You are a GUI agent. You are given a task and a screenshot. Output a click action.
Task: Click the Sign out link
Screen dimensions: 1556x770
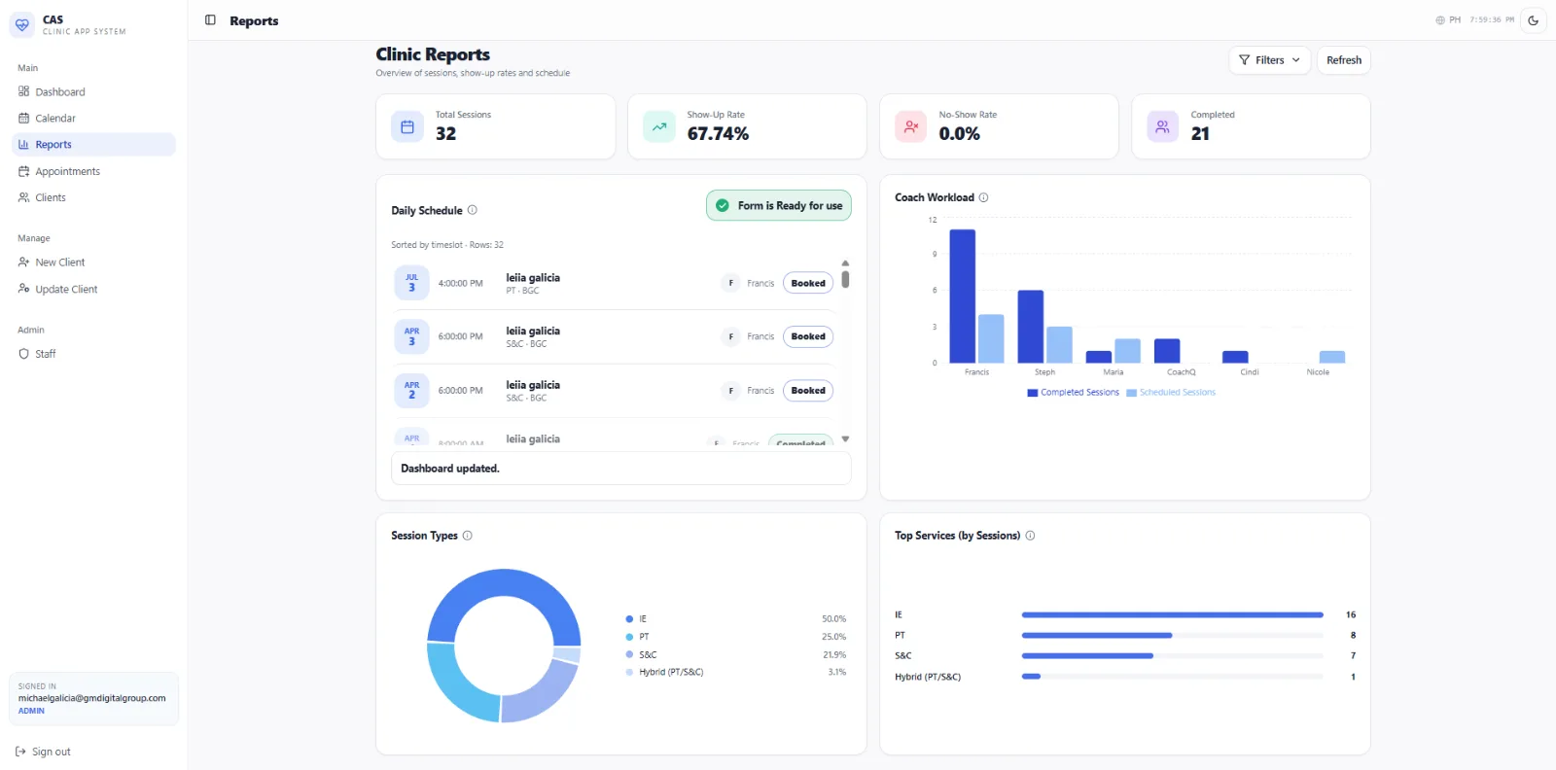tap(44, 752)
